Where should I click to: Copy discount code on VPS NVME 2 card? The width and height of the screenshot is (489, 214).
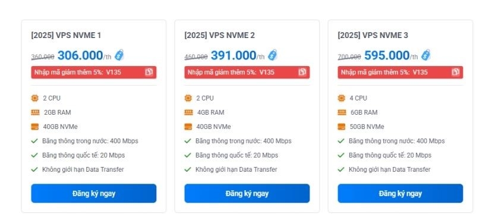[x=302, y=73]
